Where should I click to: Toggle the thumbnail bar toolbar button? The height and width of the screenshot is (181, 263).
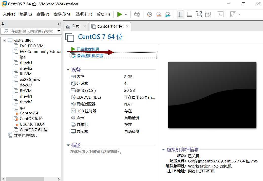tap(190, 14)
